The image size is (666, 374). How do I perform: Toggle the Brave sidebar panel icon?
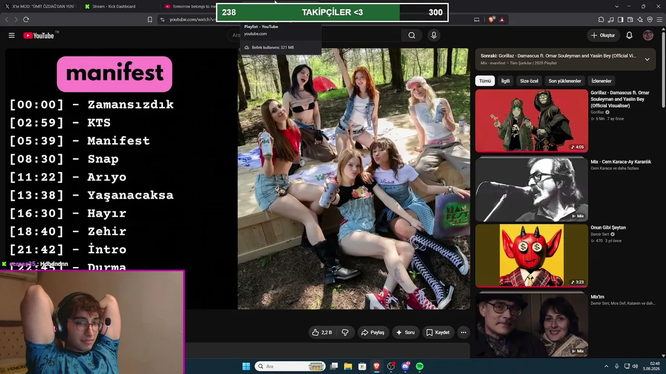(620, 20)
